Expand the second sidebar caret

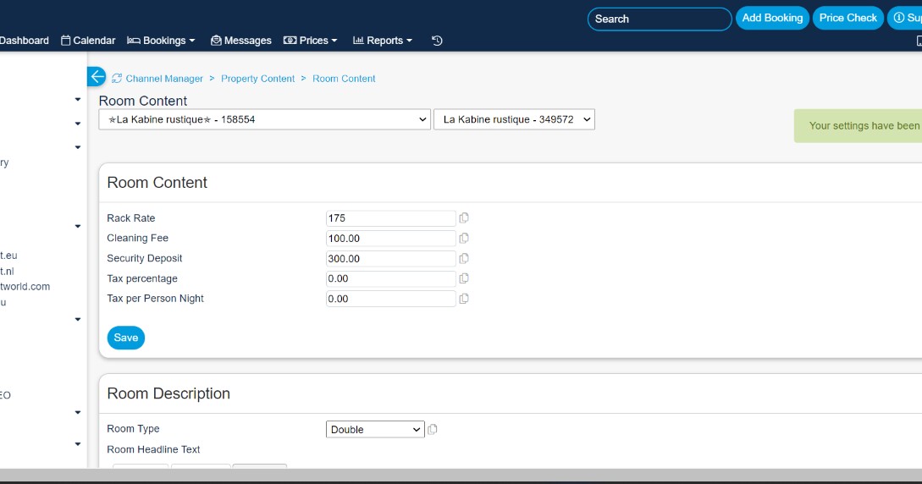point(78,124)
